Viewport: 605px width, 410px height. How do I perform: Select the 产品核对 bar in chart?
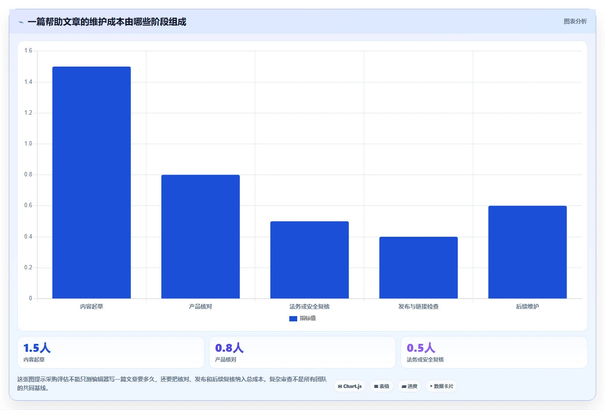[201, 237]
